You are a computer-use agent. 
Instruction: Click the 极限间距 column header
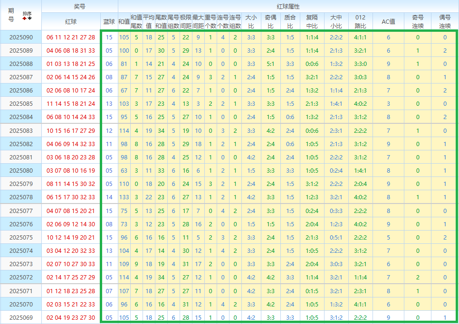(186, 21)
